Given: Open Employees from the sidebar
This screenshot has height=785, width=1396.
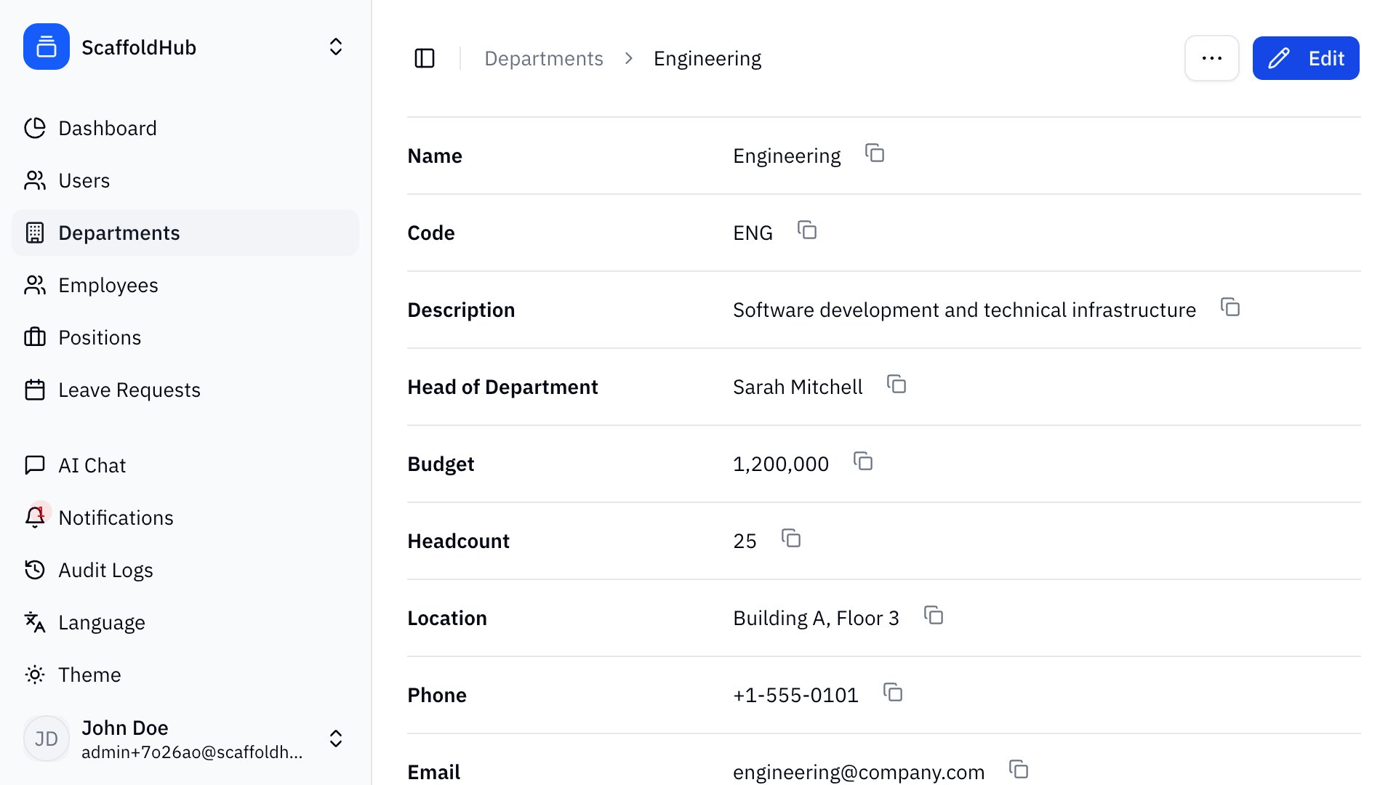Looking at the screenshot, I should point(108,285).
